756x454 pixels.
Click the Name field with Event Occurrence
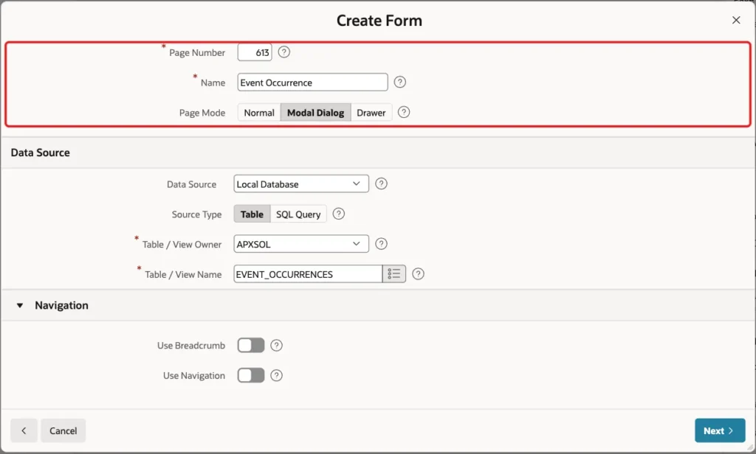tap(312, 83)
